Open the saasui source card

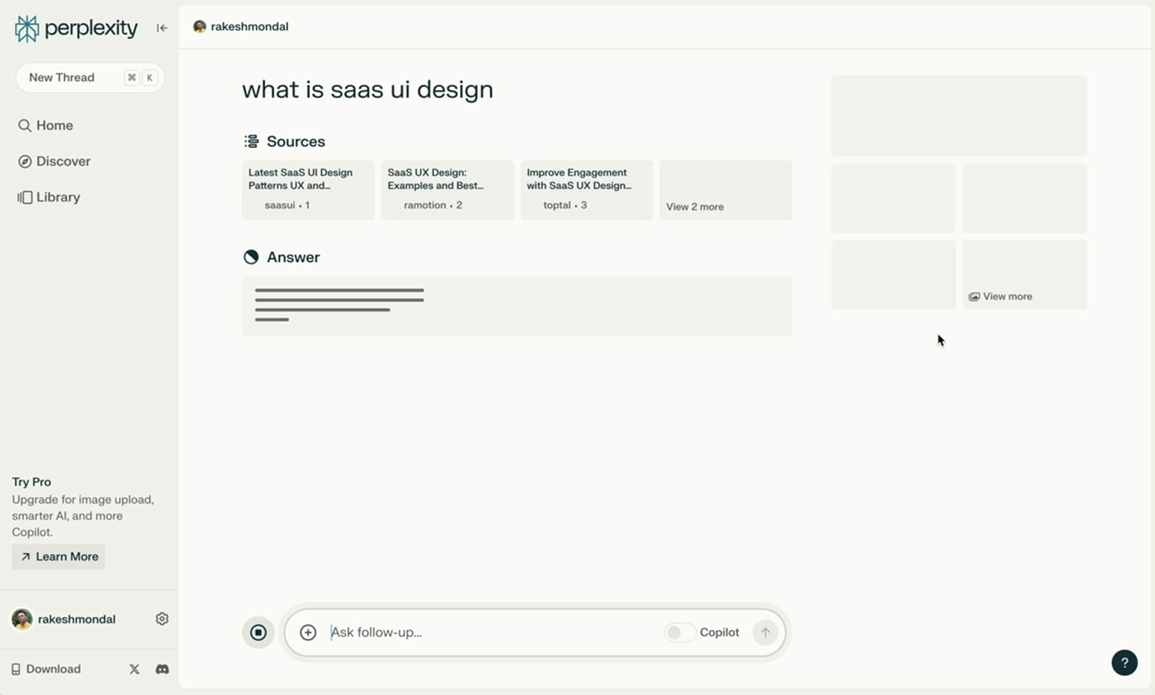pyautogui.click(x=307, y=190)
